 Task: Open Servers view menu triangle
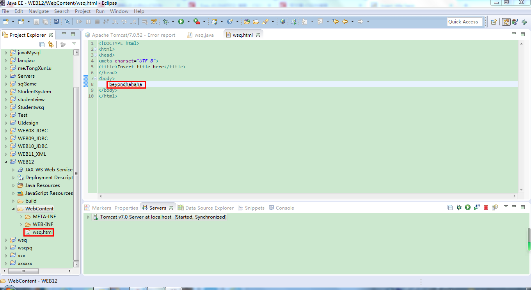click(506, 206)
